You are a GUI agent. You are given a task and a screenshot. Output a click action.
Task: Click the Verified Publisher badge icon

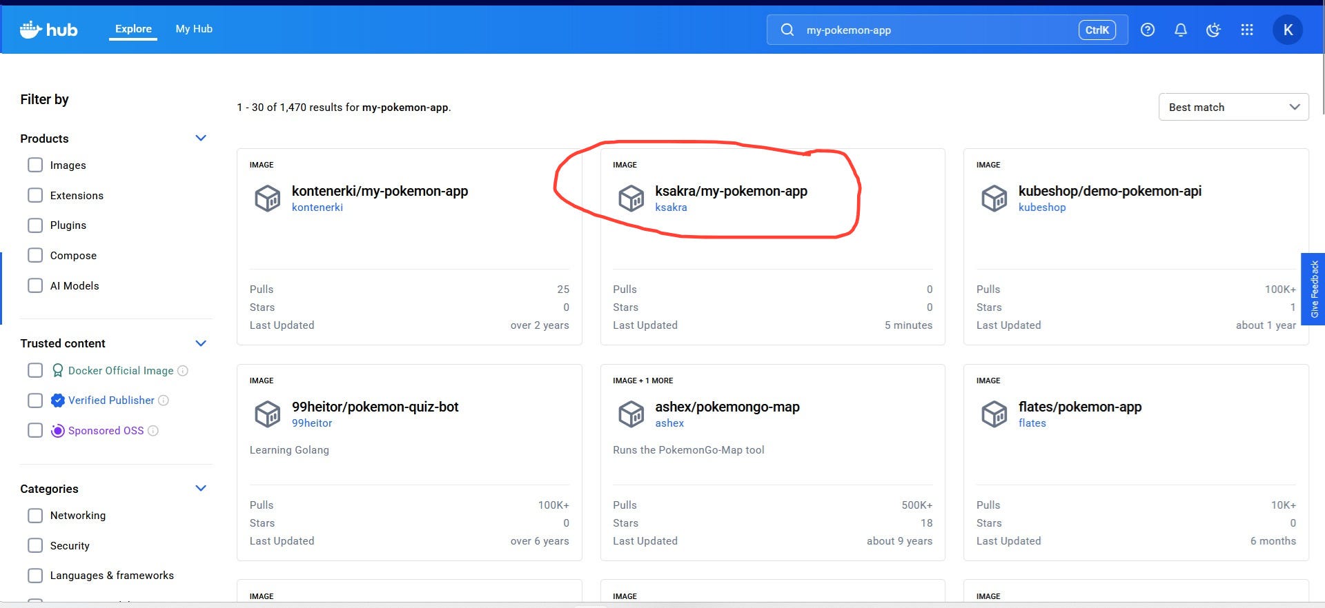click(58, 401)
